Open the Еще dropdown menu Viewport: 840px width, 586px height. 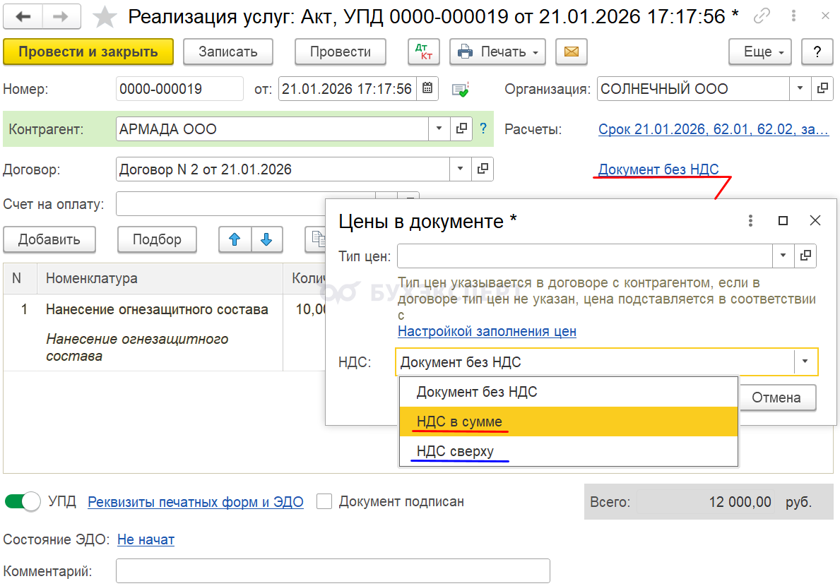[759, 52]
